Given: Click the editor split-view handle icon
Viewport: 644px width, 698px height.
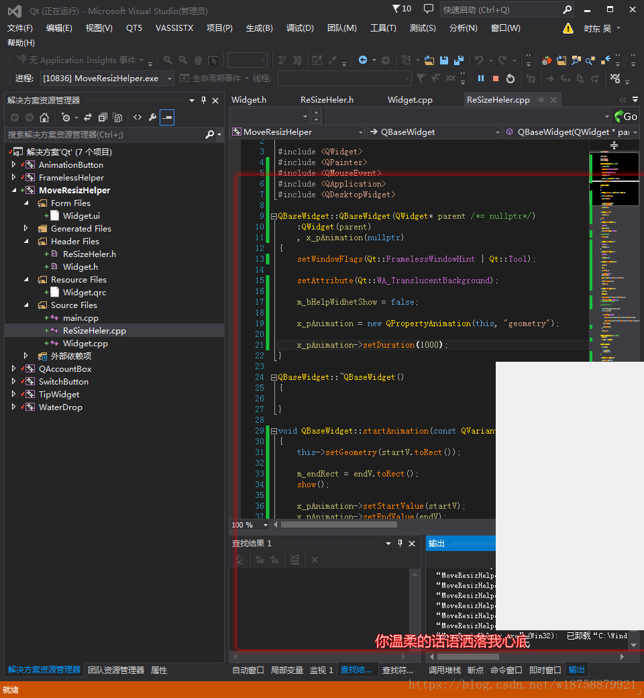Looking at the screenshot, I should pyautogui.click(x=614, y=145).
